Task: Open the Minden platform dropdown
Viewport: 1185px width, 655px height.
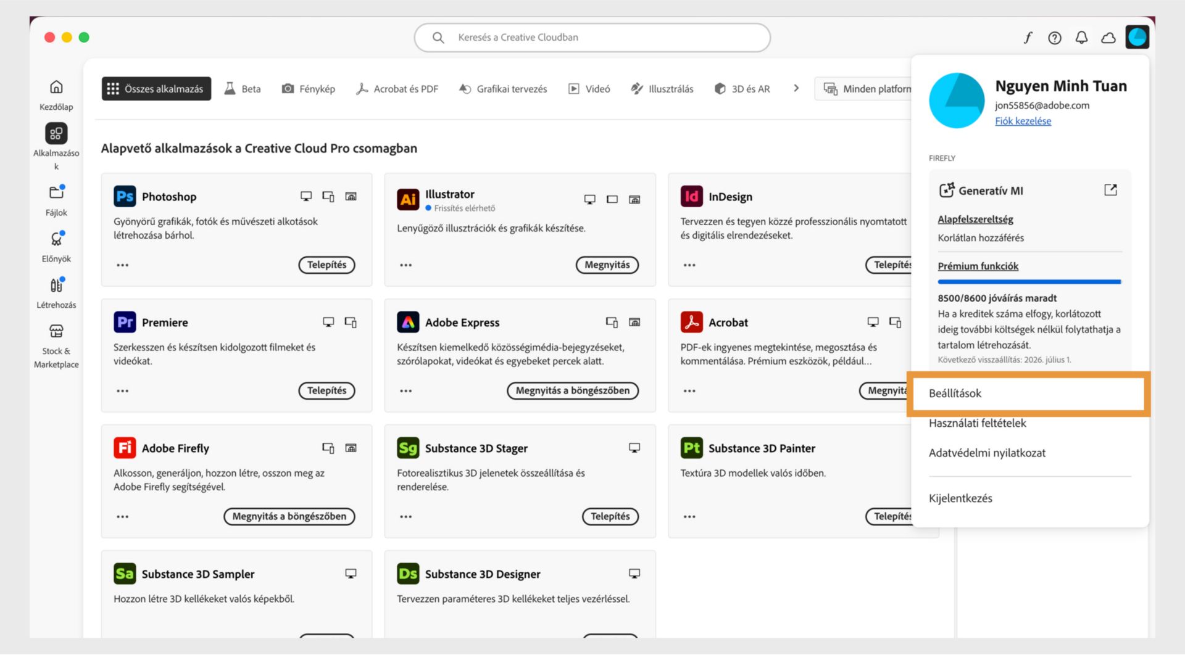Action: [864, 89]
